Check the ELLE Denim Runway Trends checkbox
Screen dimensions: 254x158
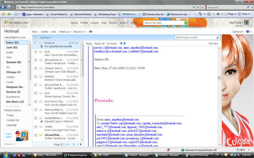click(x=36, y=94)
